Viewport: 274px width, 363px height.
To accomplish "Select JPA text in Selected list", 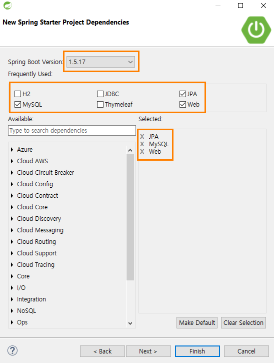I will point(153,137).
